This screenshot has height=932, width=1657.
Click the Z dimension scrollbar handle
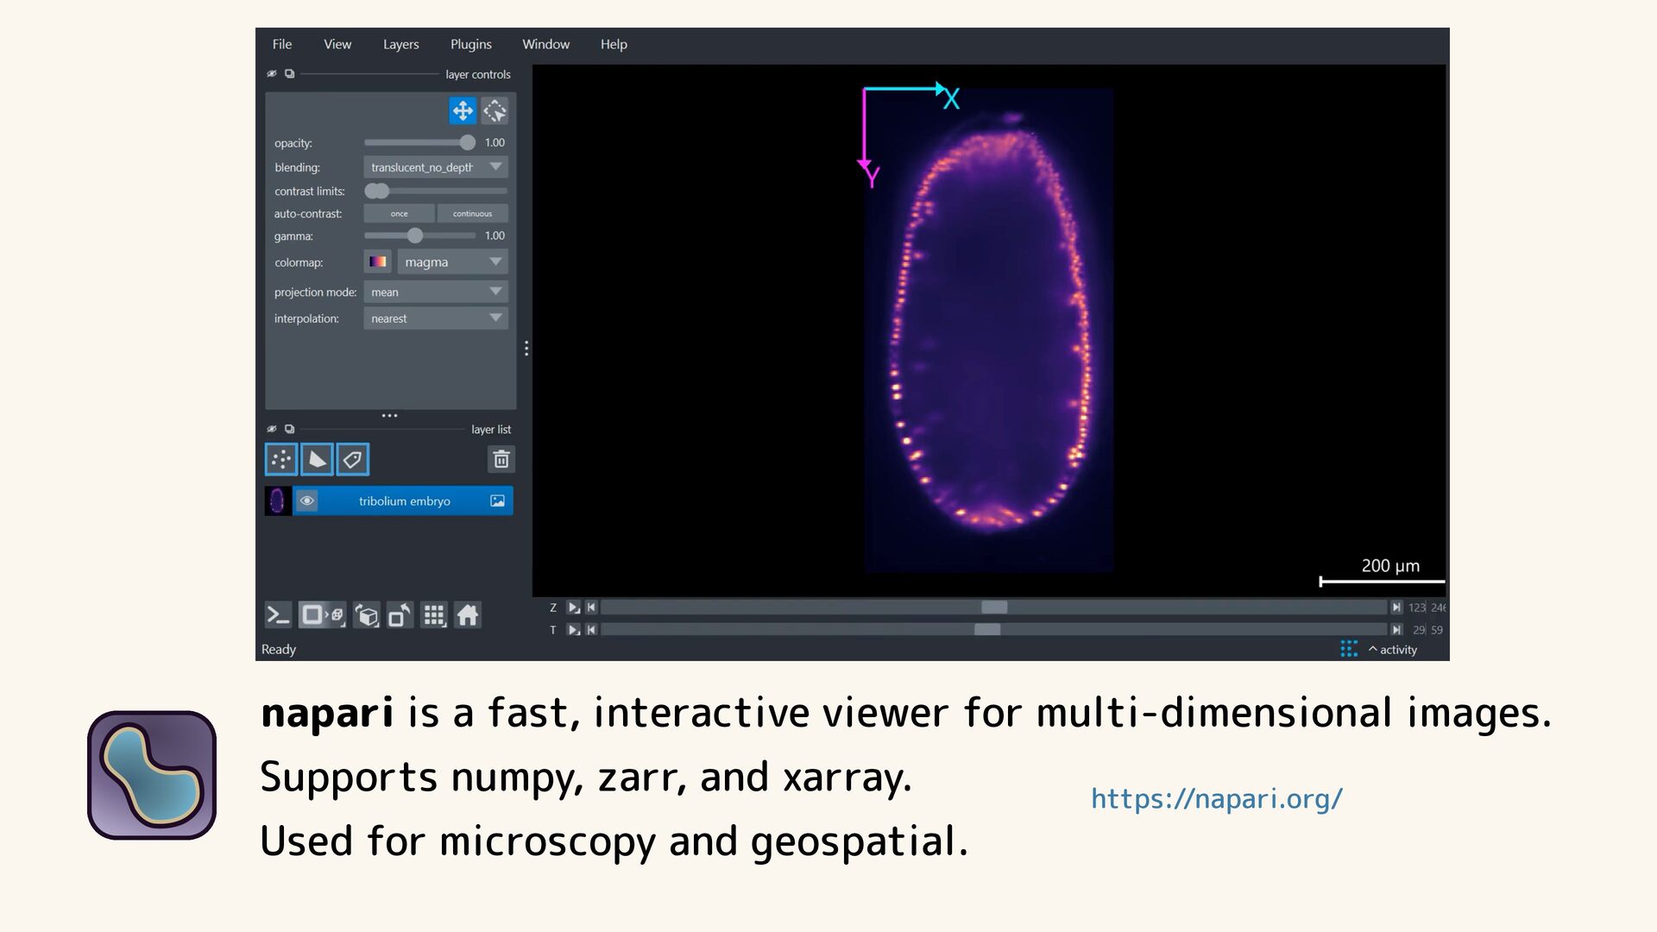point(994,608)
